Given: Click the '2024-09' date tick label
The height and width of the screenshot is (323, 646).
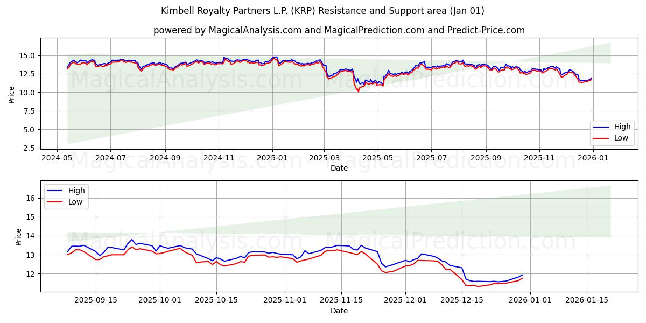Looking at the screenshot, I should click(165, 158).
